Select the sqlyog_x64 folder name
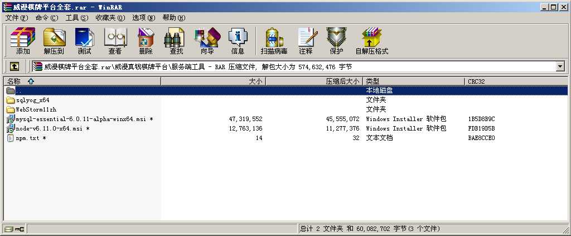 click(33, 100)
